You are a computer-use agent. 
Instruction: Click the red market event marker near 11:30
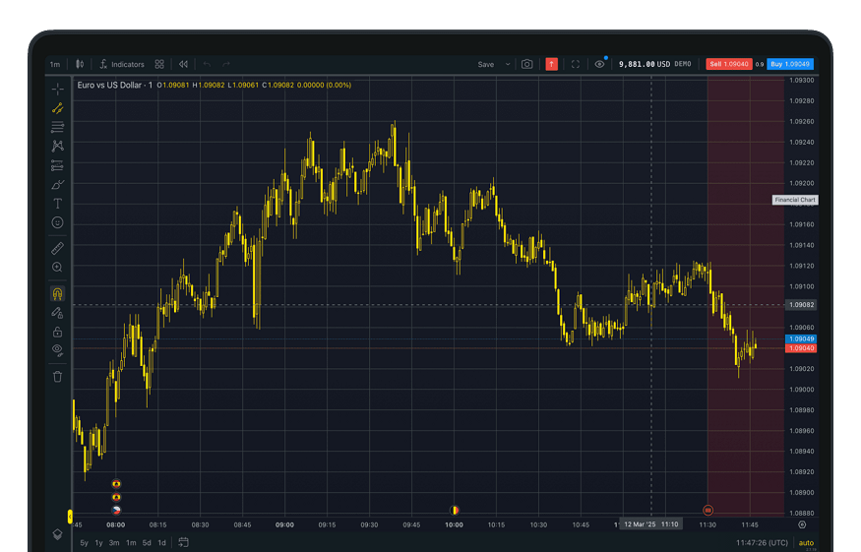[x=707, y=511]
